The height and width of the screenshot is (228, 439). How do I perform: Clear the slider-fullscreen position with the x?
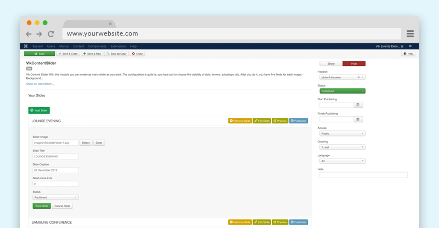359,77
